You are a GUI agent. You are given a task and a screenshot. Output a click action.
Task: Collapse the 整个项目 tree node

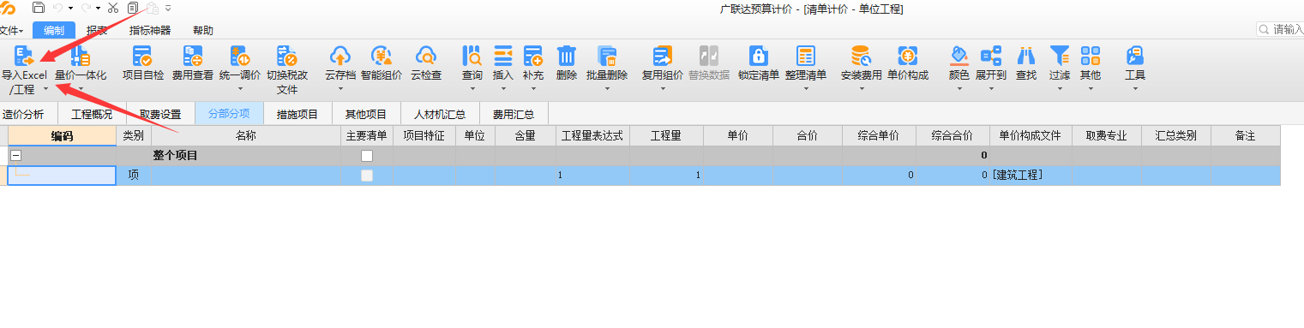click(15, 156)
